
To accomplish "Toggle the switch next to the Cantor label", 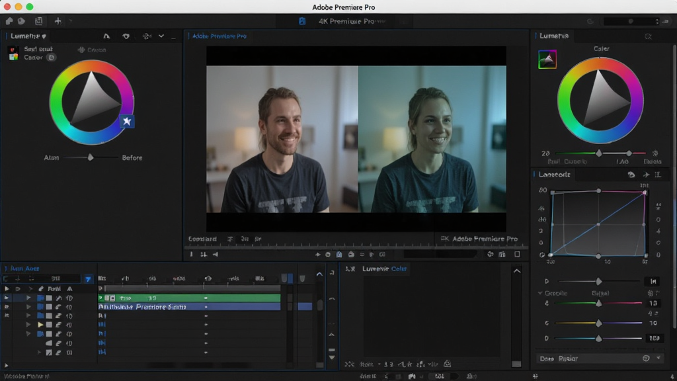I will point(51,58).
